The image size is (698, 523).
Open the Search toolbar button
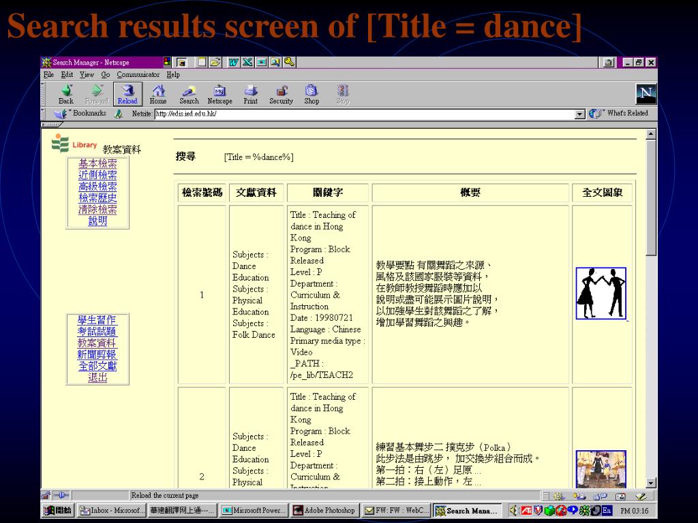189,94
